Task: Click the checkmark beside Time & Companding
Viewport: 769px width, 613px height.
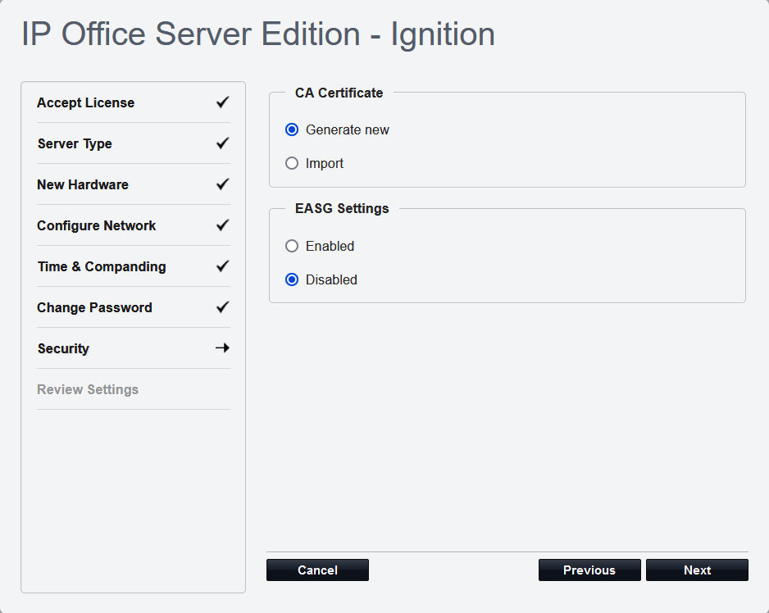Action: click(x=223, y=266)
